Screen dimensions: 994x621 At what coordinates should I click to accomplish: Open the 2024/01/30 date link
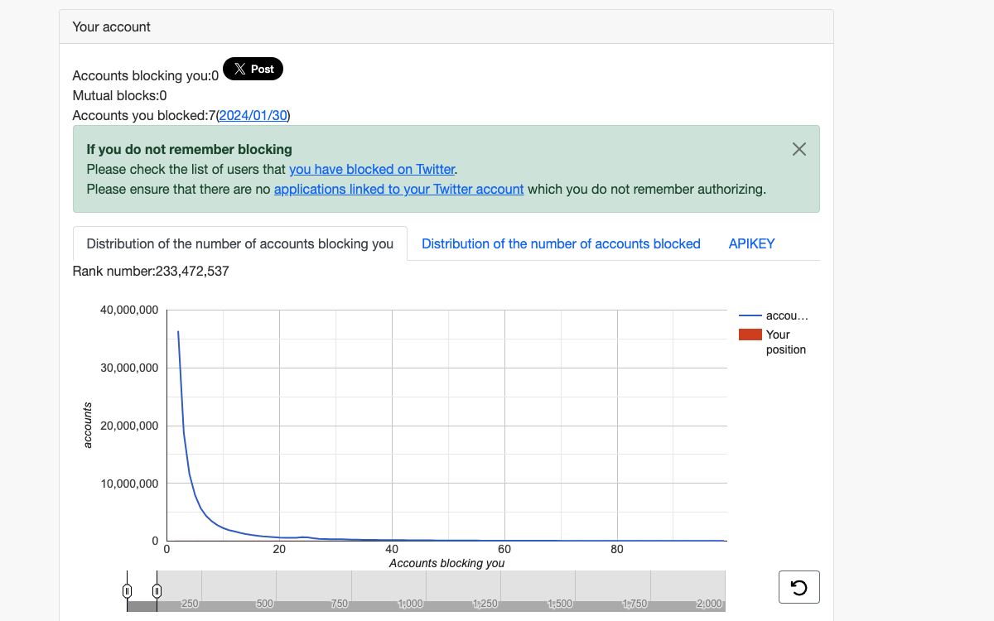coord(253,116)
